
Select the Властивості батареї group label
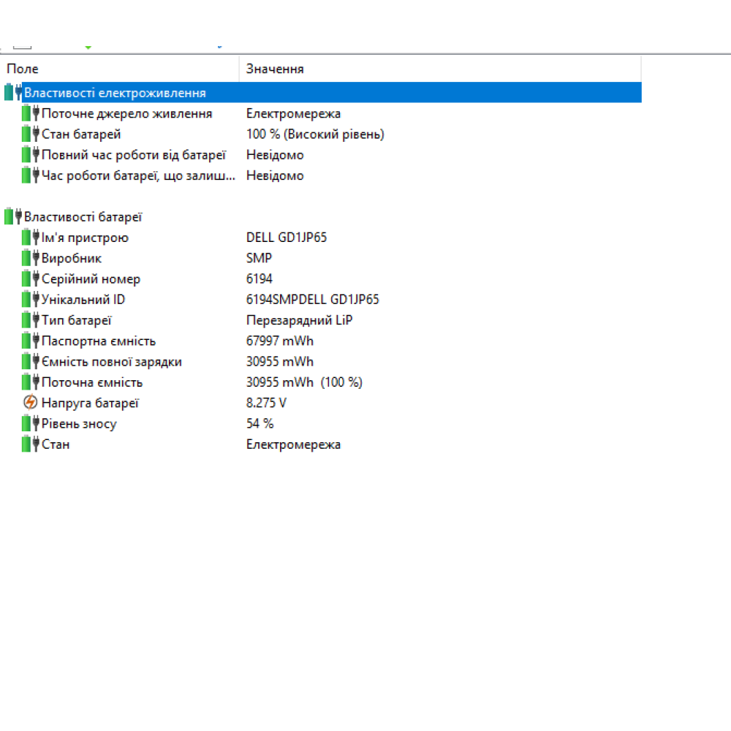pyautogui.click(x=83, y=217)
